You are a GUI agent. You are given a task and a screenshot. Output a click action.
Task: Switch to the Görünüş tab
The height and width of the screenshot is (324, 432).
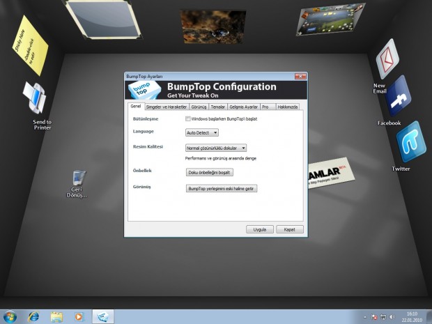pyautogui.click(x=199, y=107)
